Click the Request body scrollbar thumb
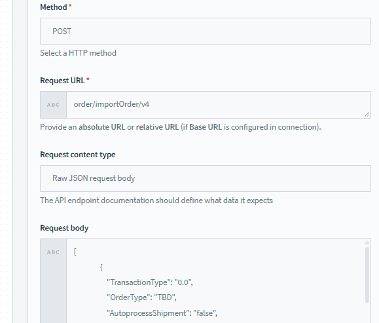The width and height of the screenshot is (379, 323). (x=367, y=275)
